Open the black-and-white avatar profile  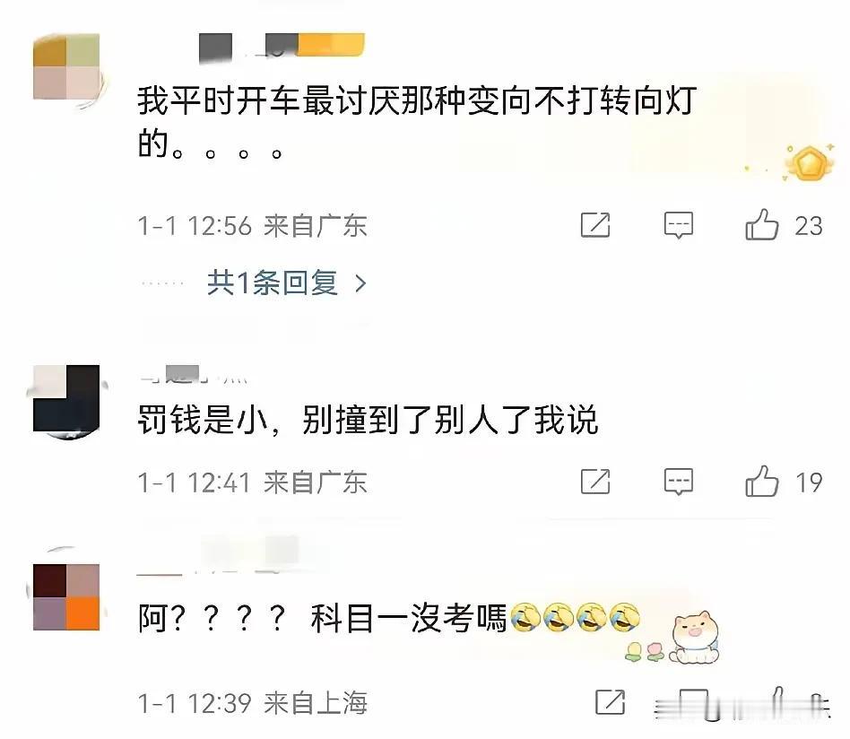coord(66,399)
